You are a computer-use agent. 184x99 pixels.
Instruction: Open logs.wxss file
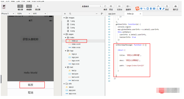click(x=75, y=64)
